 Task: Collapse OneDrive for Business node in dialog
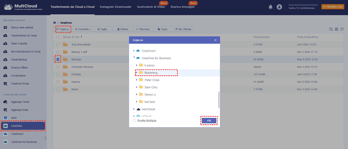[134, 57]
